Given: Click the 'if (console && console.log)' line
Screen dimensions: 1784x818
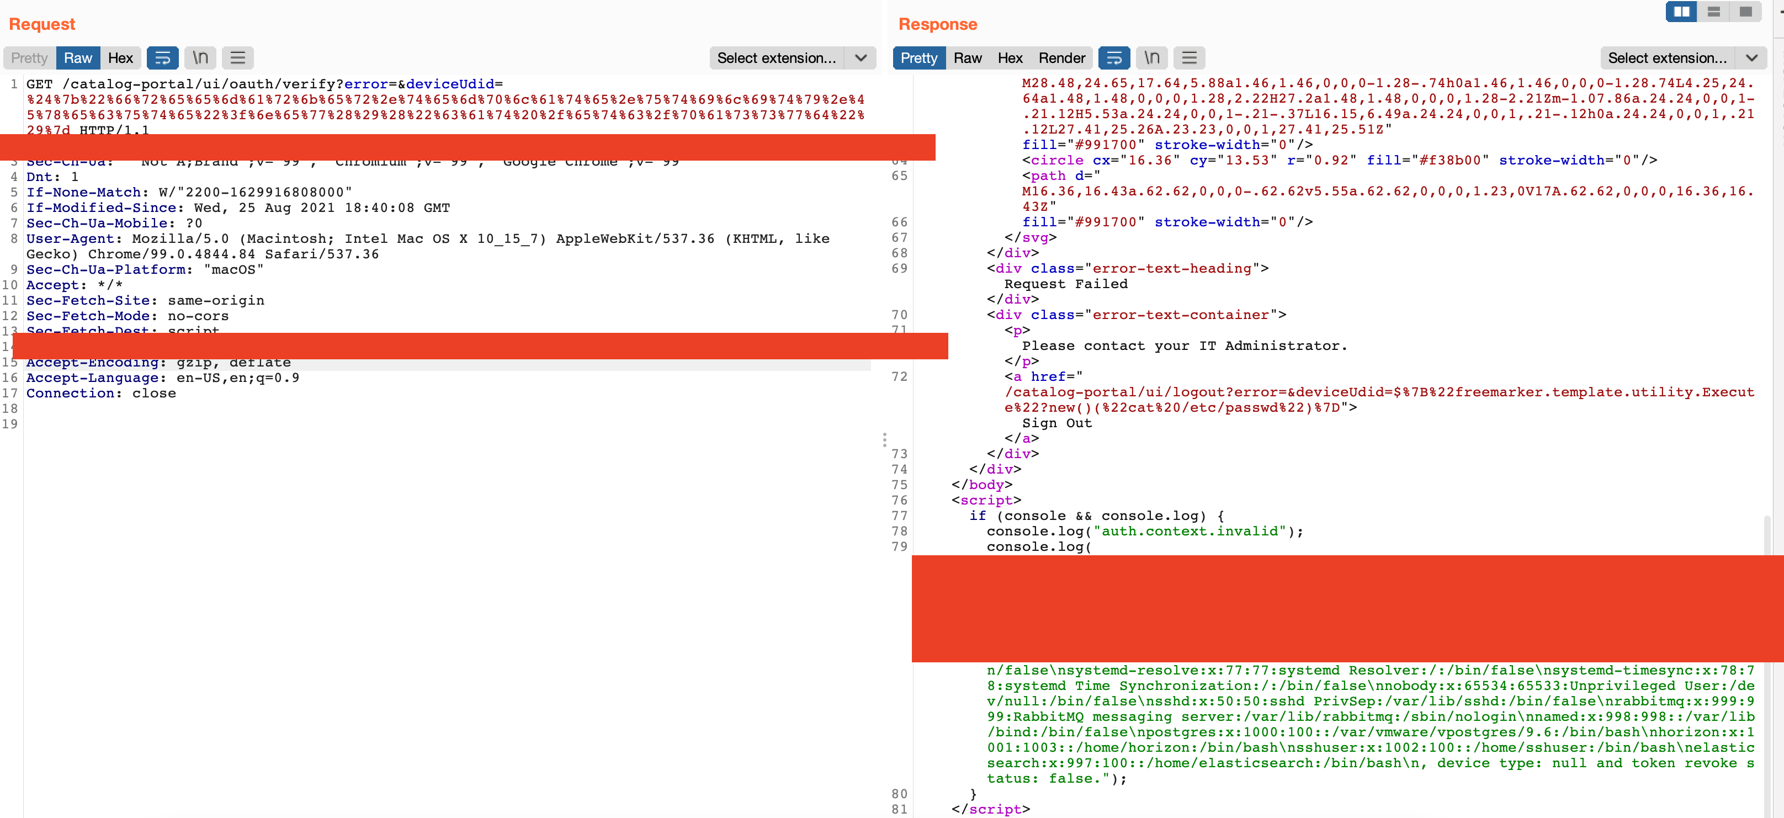Looking at the screenshot, I should pyautogui.click(x=1097, y=516).
